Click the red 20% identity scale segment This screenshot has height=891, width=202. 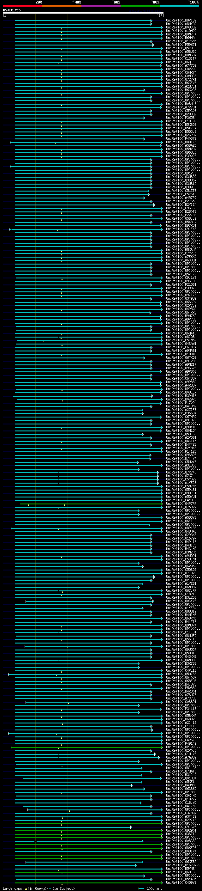(23, 6)
